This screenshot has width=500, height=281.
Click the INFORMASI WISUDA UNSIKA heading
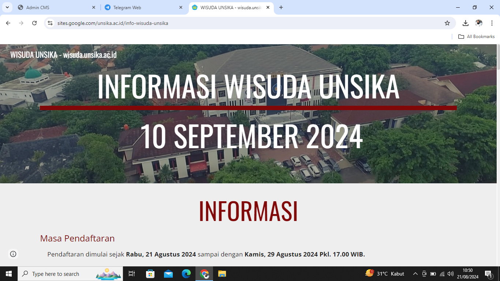click(x=248, y=87)
